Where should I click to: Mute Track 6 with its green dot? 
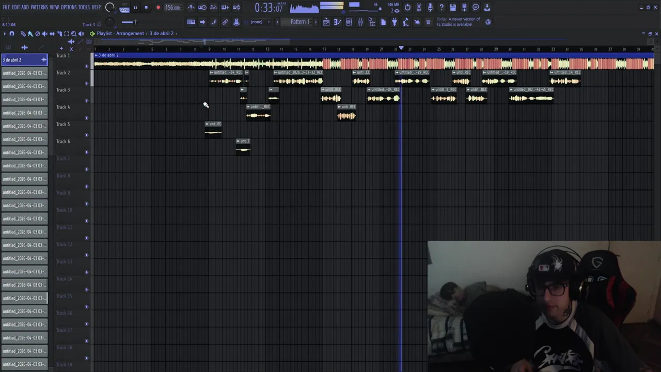87,152
